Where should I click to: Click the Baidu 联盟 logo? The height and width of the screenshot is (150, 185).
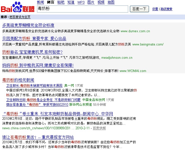click(18, 7)
